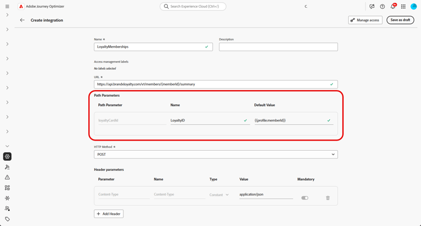The width and height of the screenshot is (421, 226).
Task: Select the highlighted configuration sidebar item
Action: pyautogui.click(x=7, y=157)
